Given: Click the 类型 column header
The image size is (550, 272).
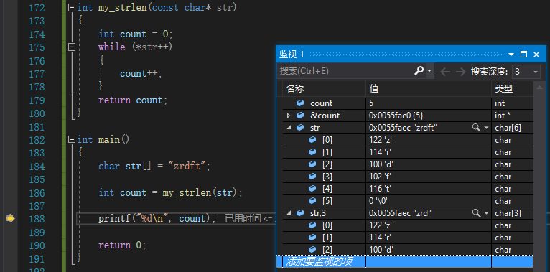Looking at the screenshot, I should pos(513,89).
